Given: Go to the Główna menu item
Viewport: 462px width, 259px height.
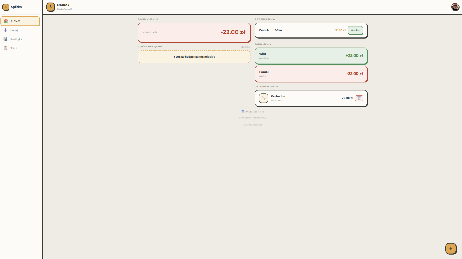Looking at the screenshot, I should point(20,21).
